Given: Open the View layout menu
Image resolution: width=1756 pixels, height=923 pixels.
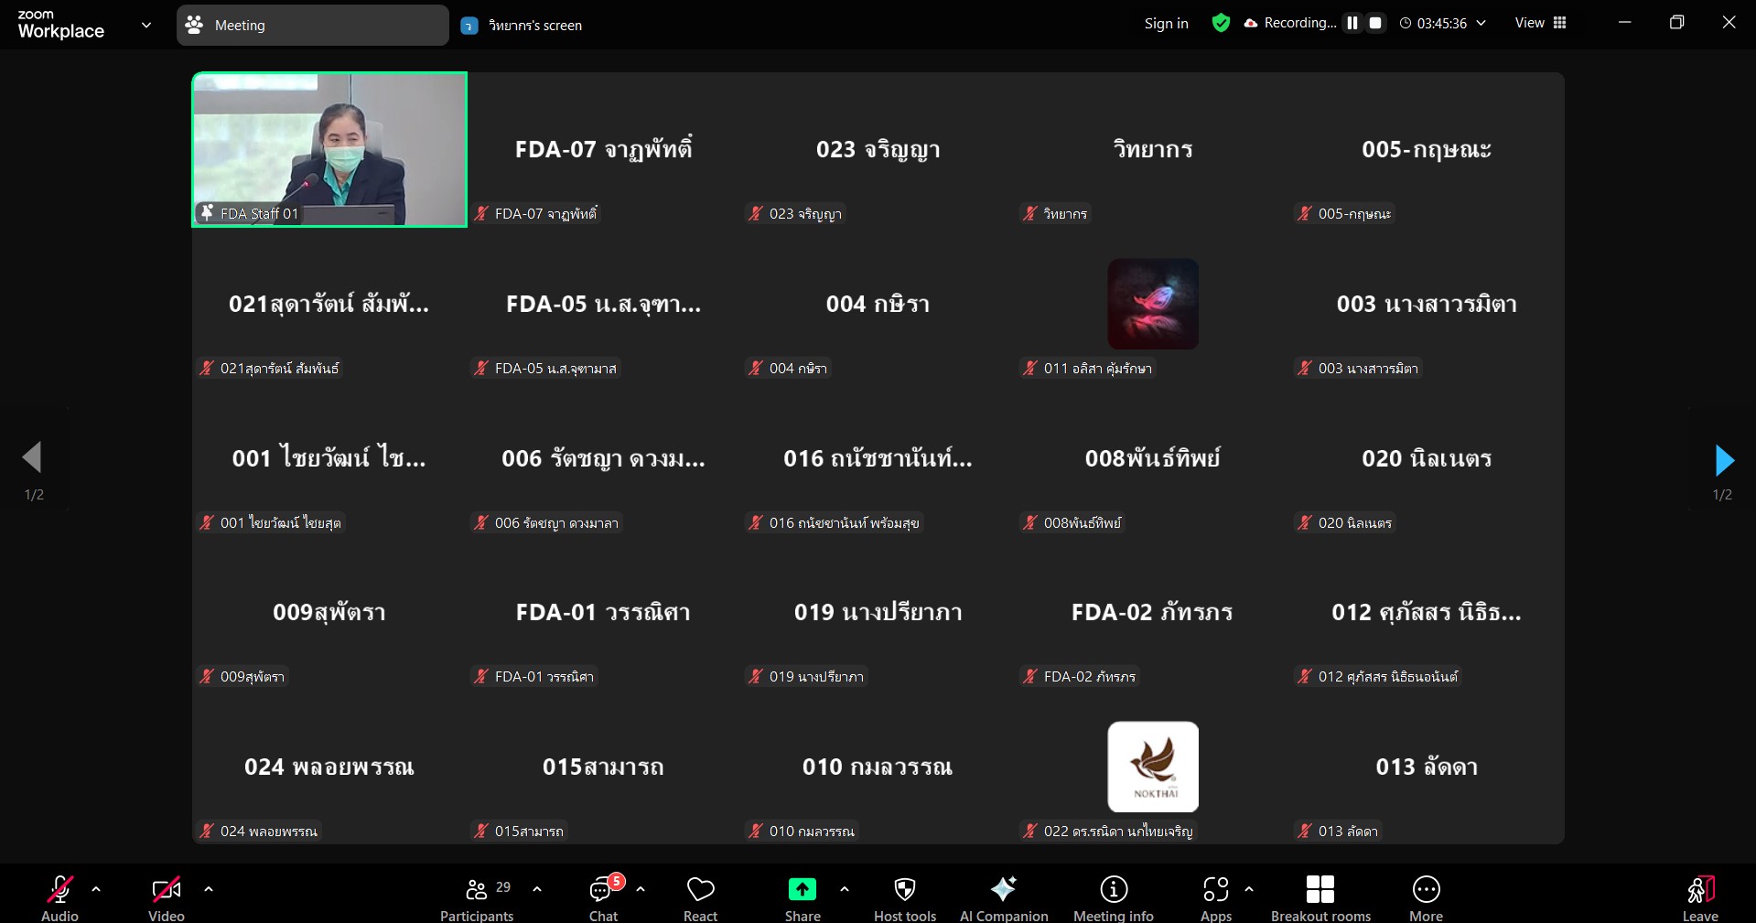Looking at the screenshot, I should point(1541,23).
